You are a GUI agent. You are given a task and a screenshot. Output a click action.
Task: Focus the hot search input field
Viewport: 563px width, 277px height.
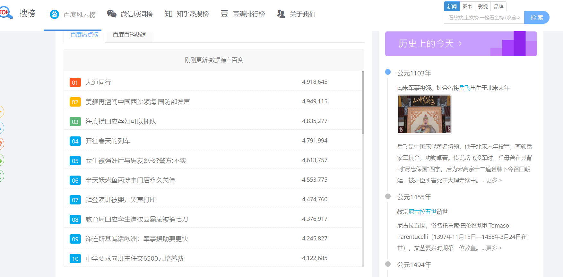pyautogui.click(x=484, y=18)
